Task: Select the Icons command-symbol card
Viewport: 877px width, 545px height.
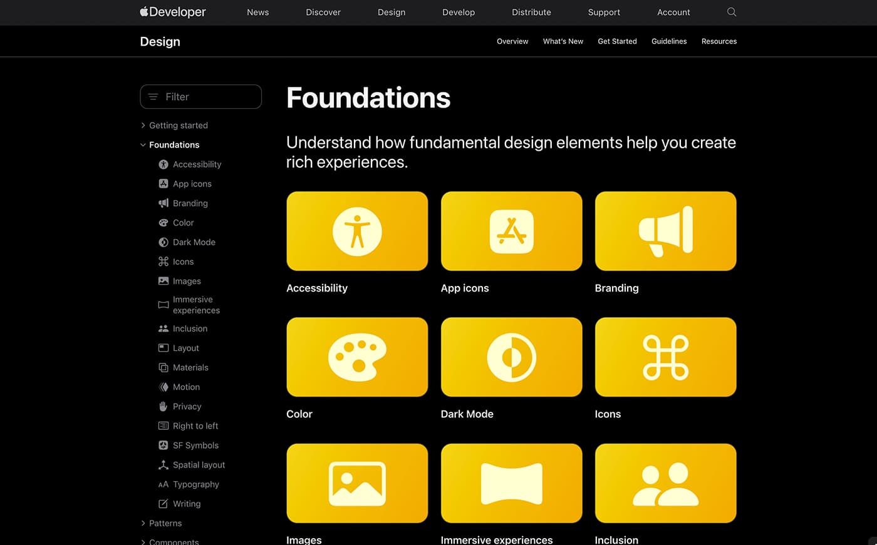Action: pyautogui.click(x=665, y=357)
